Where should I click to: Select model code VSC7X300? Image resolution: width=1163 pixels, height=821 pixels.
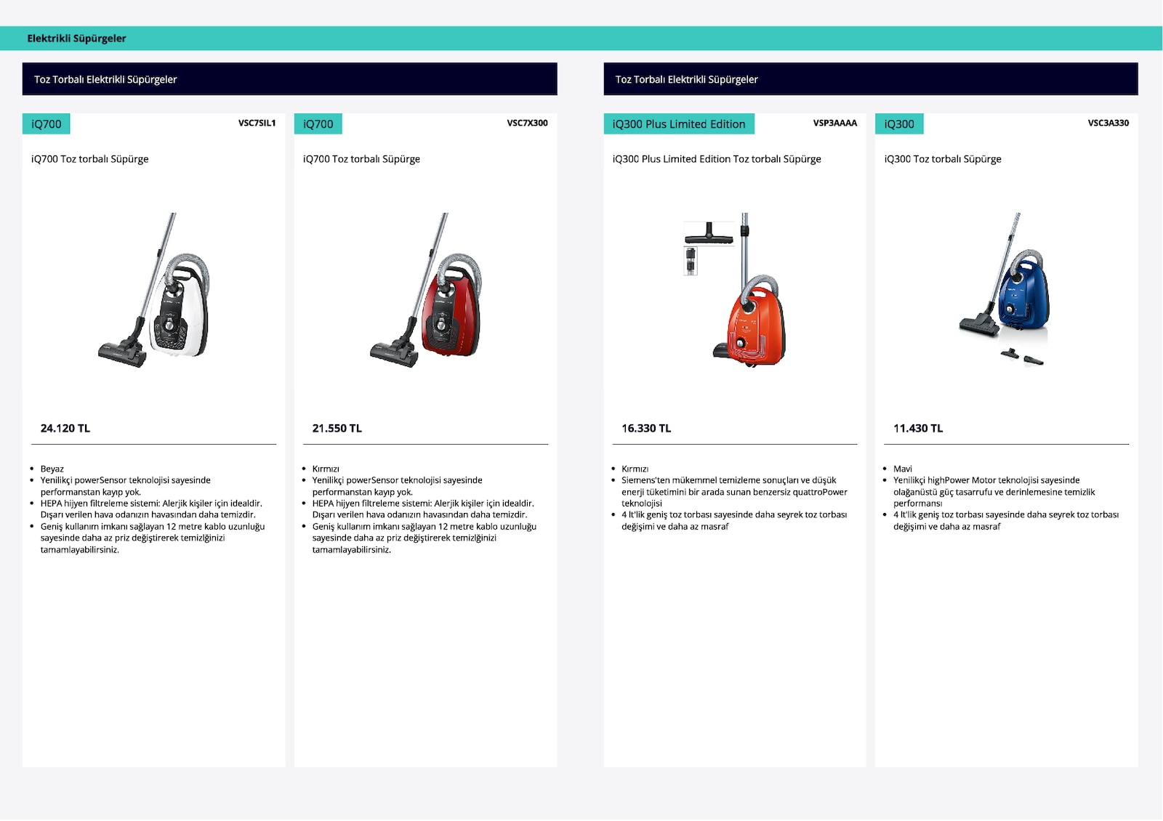click(x=528, y=124)
